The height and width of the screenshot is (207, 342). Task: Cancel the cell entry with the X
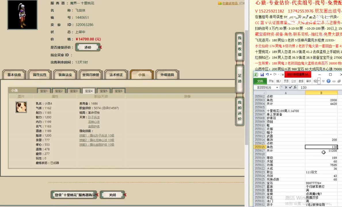[x=286, y=87]
